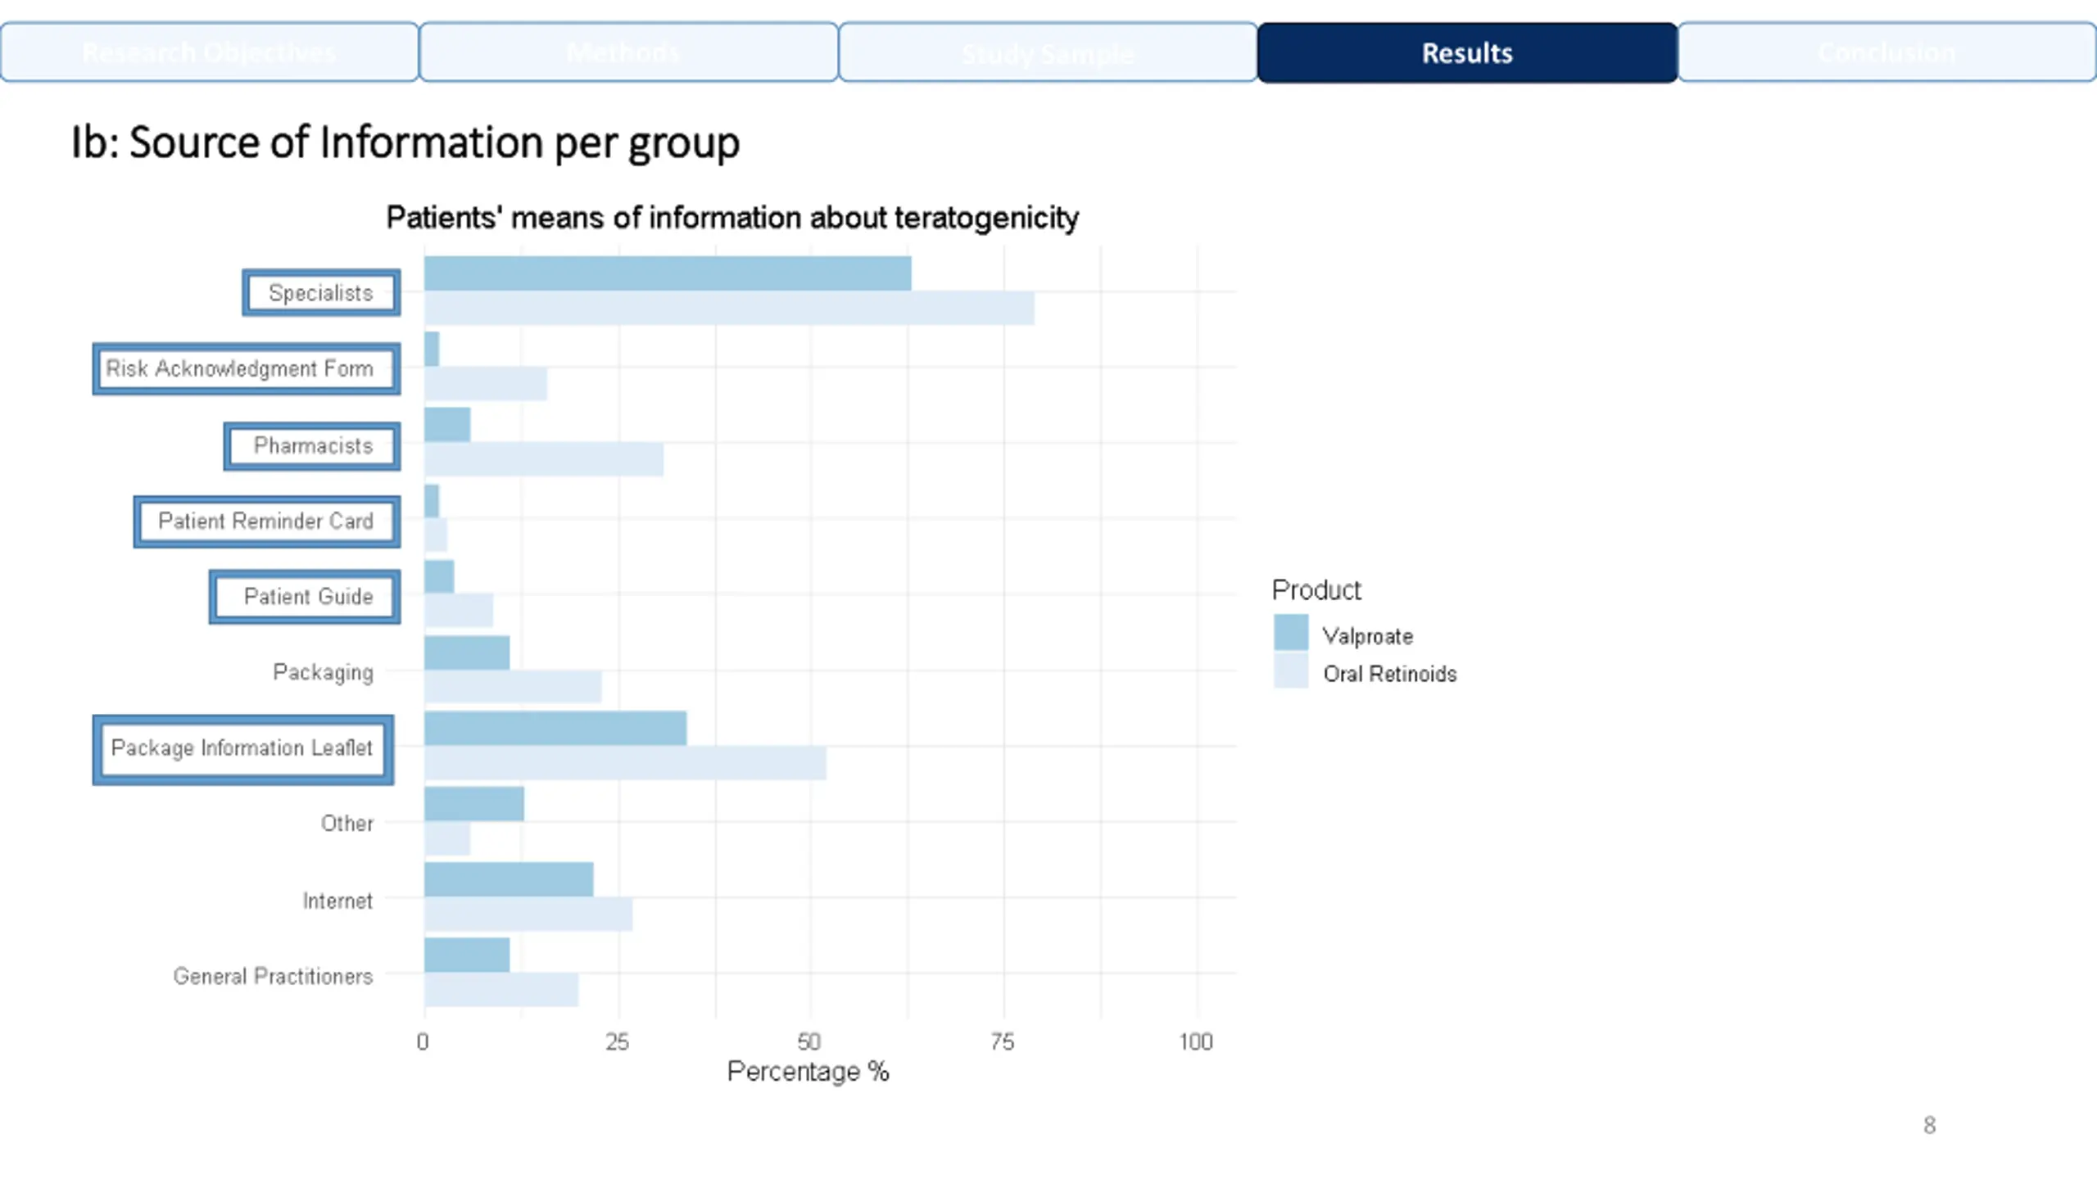Click the Valproate bar for Specialists
The width and height of the screenshot is (2097, 1179).
coord(668,273)
